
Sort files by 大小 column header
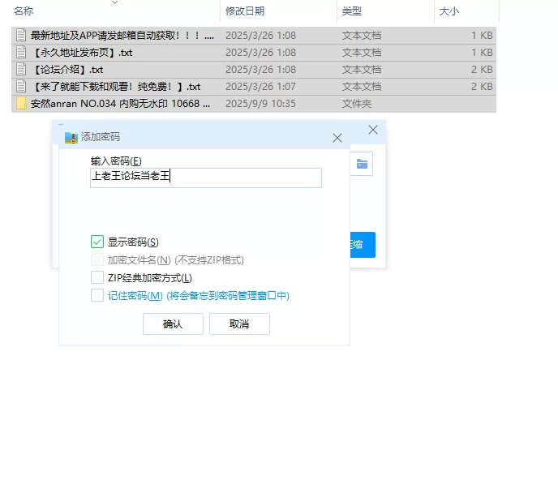(x=449, y=11)
